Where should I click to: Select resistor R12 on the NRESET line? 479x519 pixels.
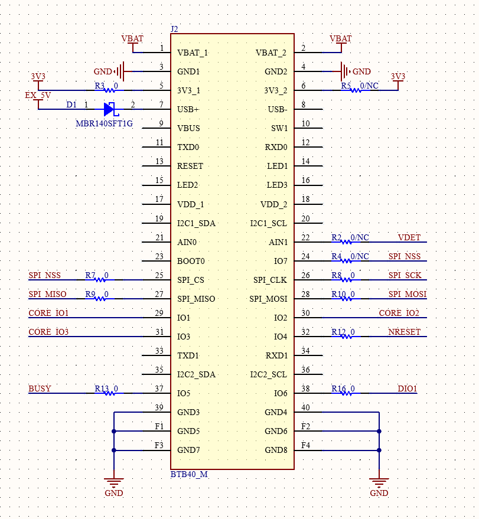tap(346, 337)
